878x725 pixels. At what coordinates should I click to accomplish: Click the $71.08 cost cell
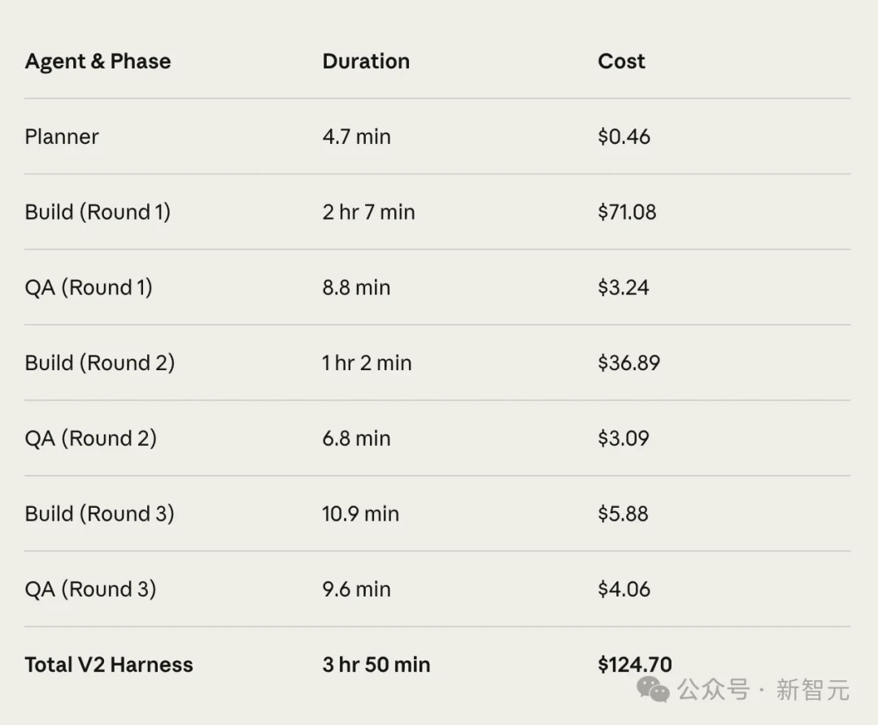pyautogui.click(x=627, y=212)
